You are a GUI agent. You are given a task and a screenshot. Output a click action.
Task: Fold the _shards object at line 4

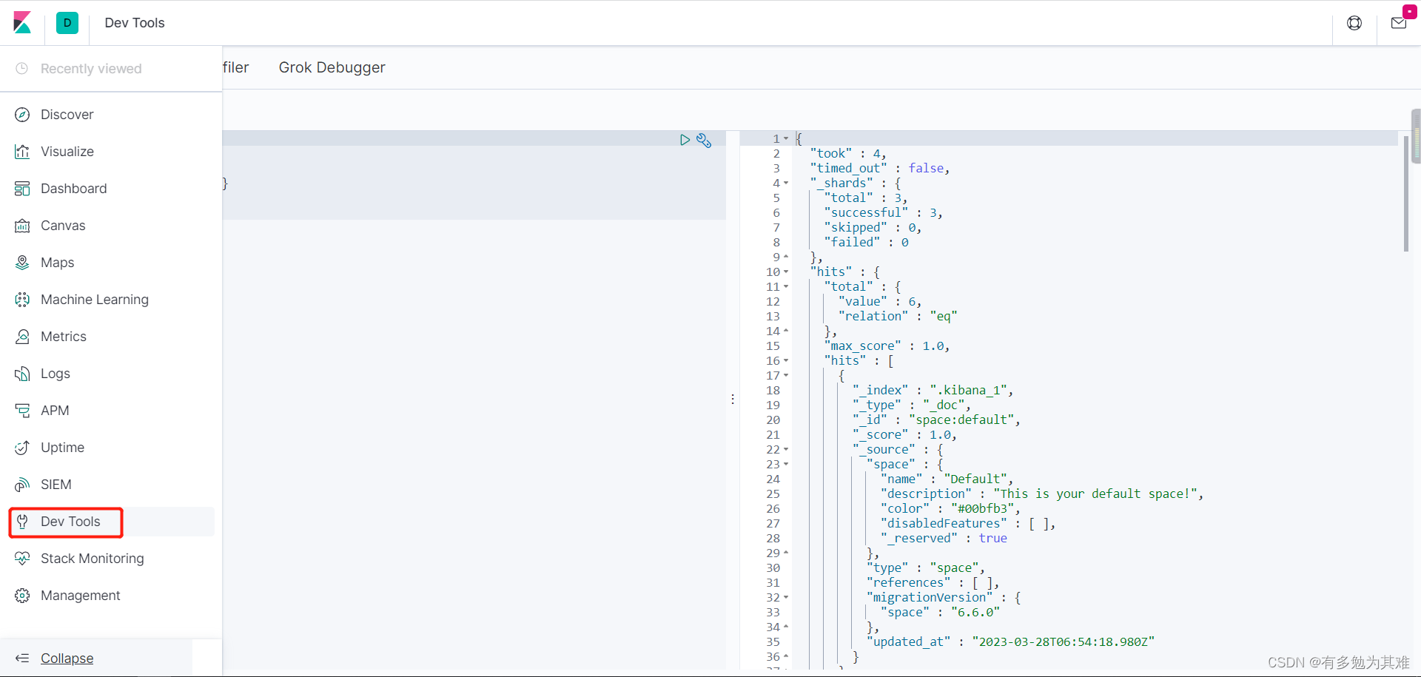point(786,183)
